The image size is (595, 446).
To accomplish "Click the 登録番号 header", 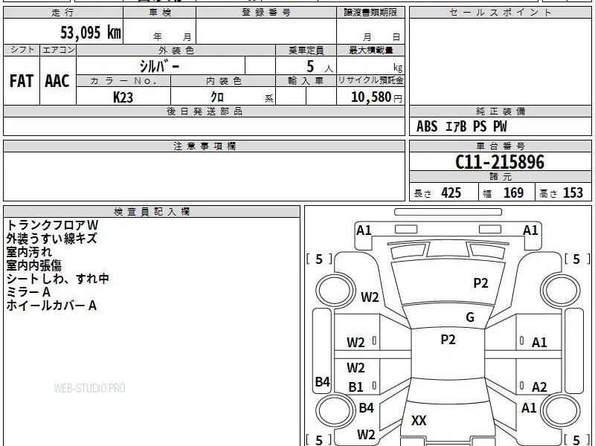I will [266, 13].
